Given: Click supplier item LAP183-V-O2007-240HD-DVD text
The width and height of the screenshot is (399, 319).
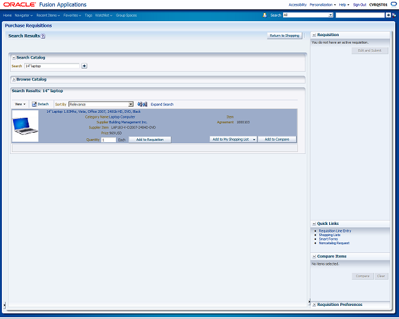Looking at the screenshot, I should [133, 128].
